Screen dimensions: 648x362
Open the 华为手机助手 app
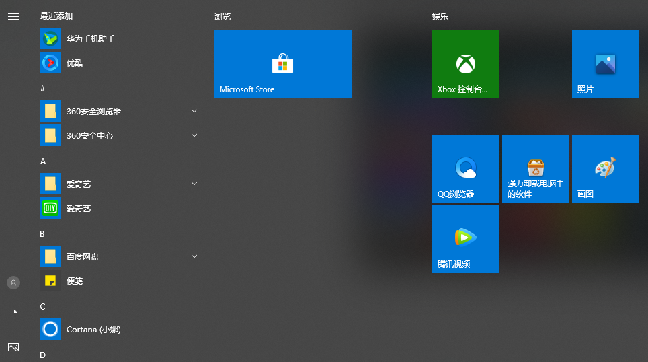click(90, 39)
